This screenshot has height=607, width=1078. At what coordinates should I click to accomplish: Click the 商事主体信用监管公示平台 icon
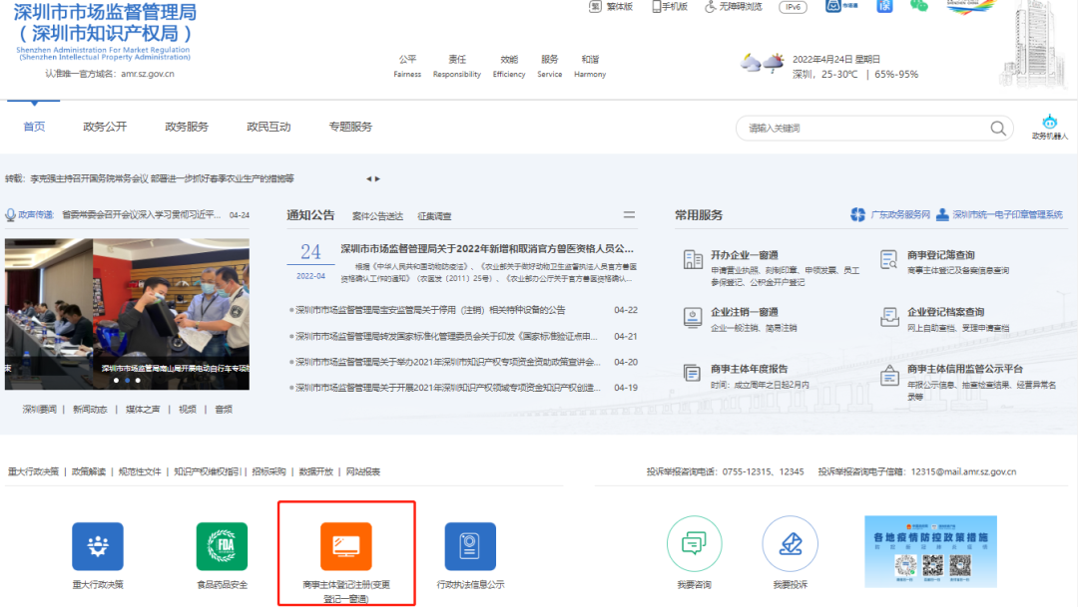pos(889,376)
